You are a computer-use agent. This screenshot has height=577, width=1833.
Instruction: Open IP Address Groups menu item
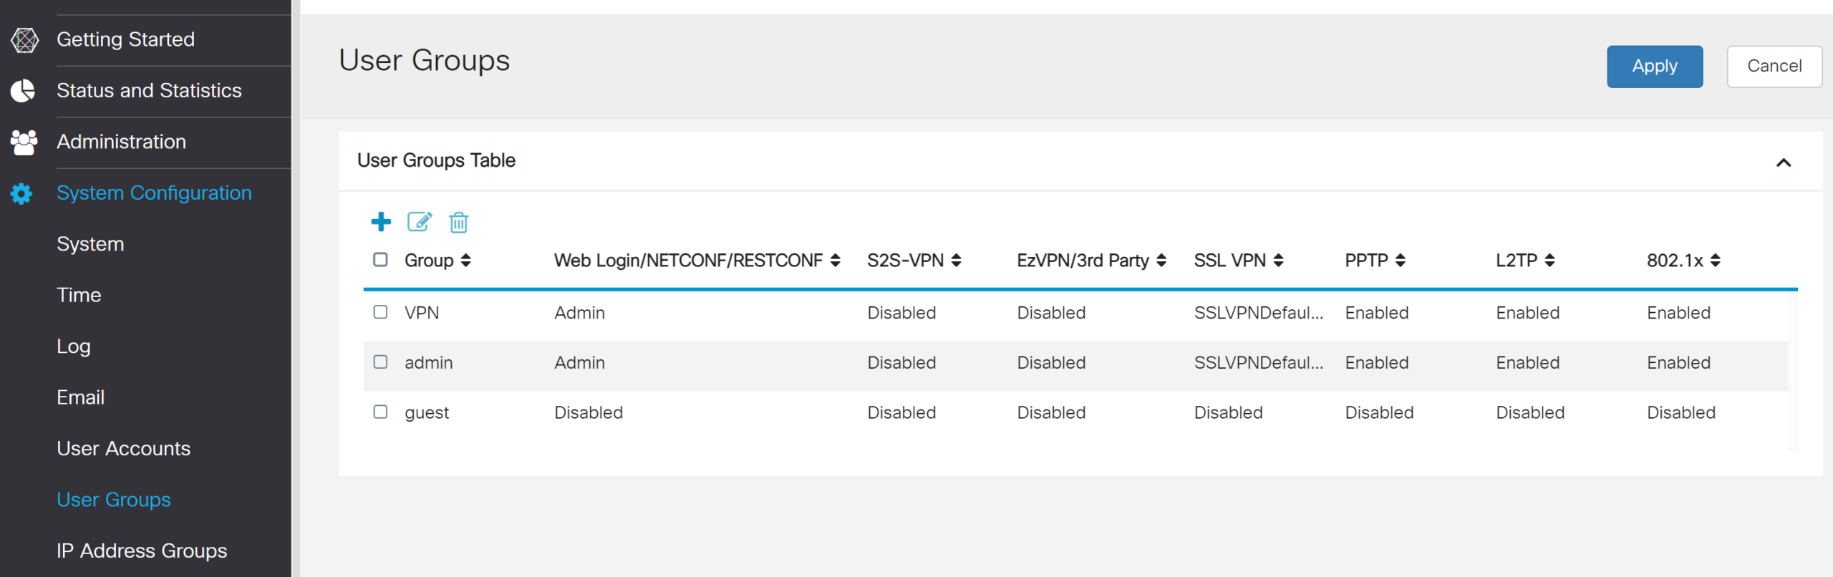click(x=142, y=551)
